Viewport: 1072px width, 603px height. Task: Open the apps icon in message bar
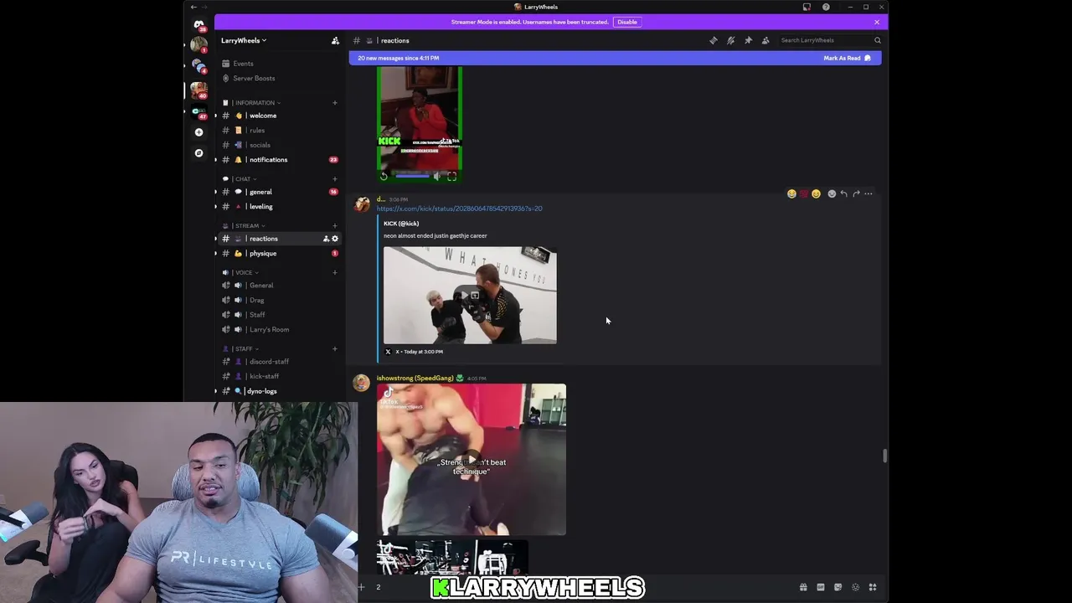coord(873,587)
